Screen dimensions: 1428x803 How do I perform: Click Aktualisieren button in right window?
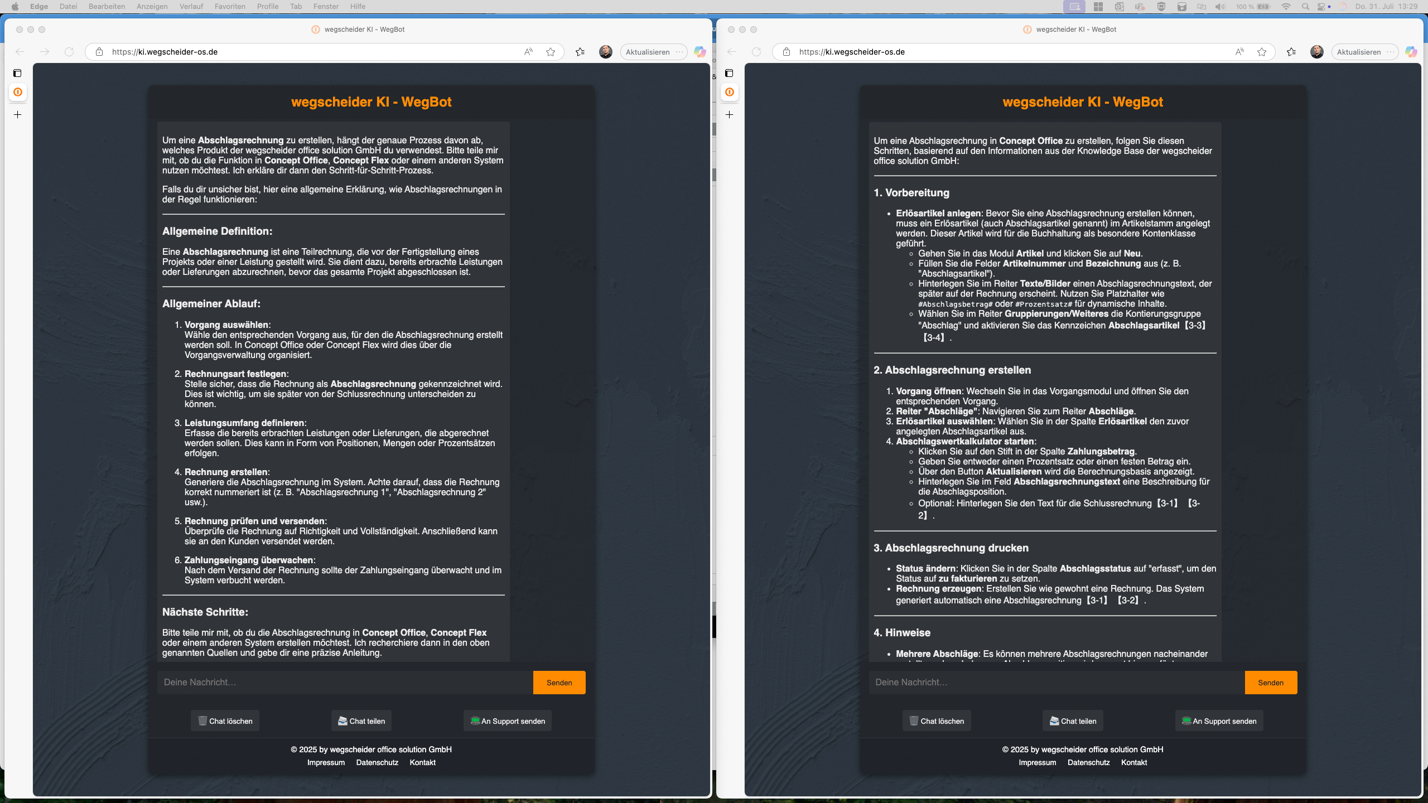(1359, 52)
